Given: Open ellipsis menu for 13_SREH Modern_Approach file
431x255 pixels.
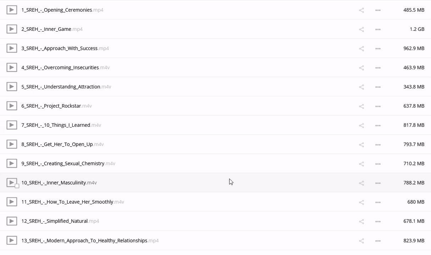Looking at the screenshot, I should click(x=378, y=241).
